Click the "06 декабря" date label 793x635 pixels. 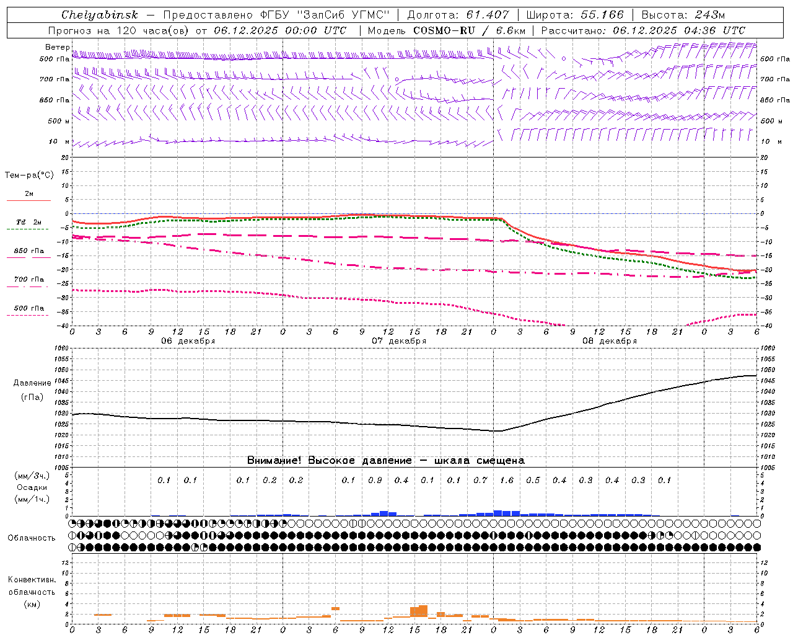(x=188, y=341)
